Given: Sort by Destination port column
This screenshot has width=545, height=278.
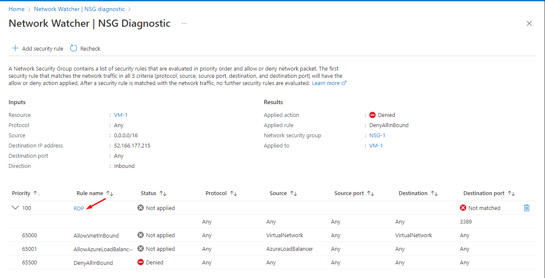Looking at the screenshot, I should [x=511, y=193].
